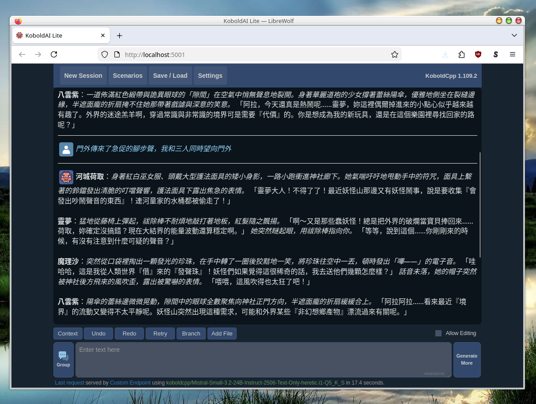Click the shield tracking protection icon

pos(105,54)
